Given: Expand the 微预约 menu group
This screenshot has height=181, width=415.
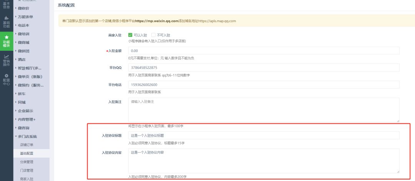Looking at the screenshot, I should (31, 85).
